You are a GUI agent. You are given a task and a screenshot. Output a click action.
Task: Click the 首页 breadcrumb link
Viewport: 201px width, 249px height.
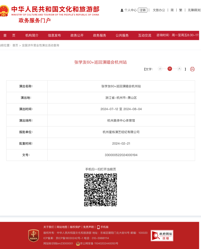[x=15, y=45]
